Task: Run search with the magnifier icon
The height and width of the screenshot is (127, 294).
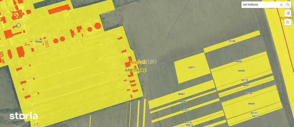Action: point(288,5)
